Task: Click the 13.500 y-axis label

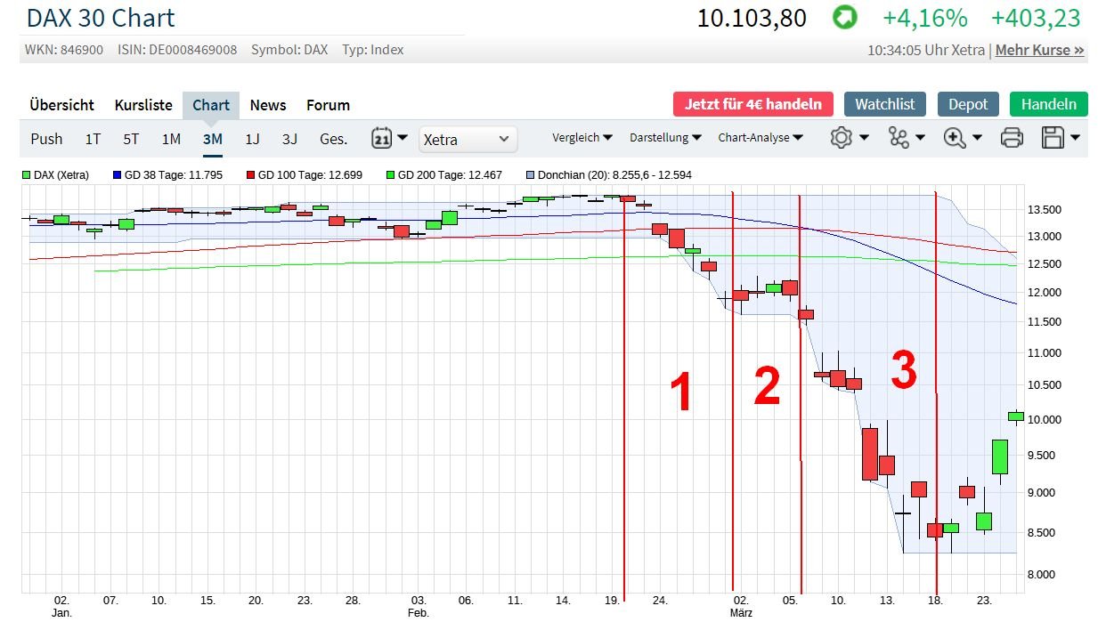Action: tap(1044, 210)
